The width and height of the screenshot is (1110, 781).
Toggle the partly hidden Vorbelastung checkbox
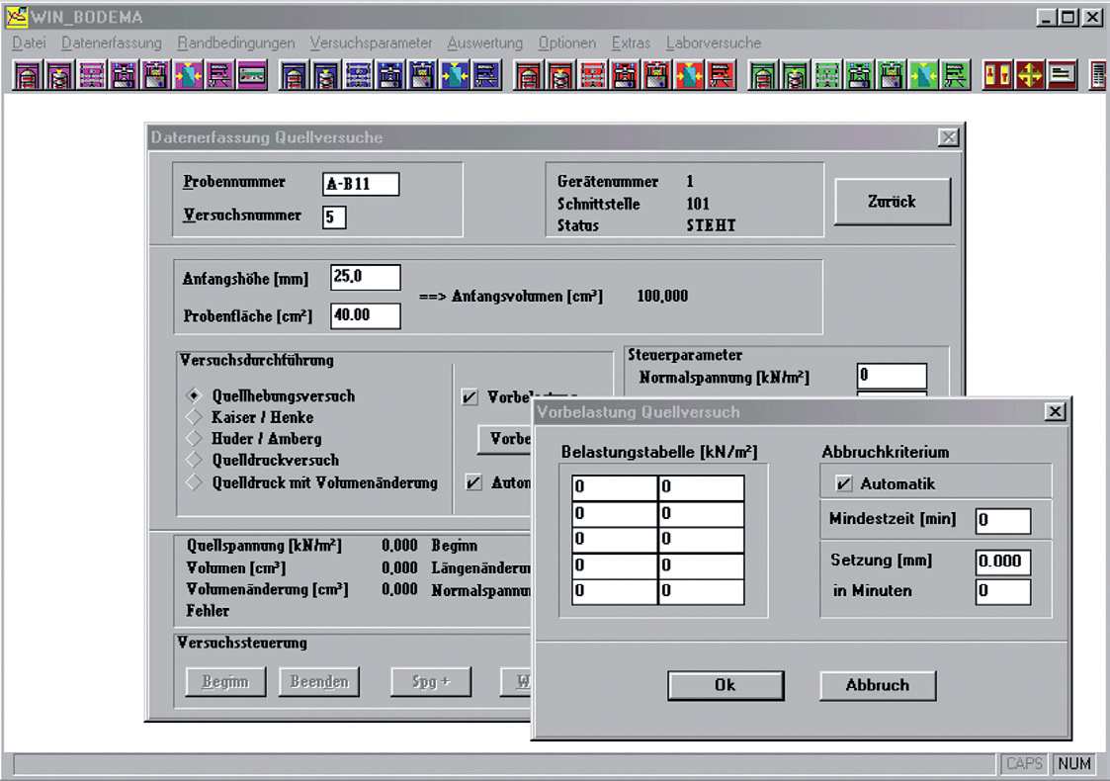pyautogui.click(x=470, y=396)
